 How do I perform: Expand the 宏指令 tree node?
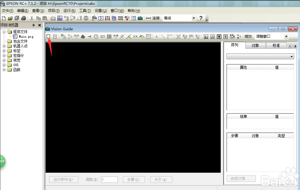click(x=4, y=55)
